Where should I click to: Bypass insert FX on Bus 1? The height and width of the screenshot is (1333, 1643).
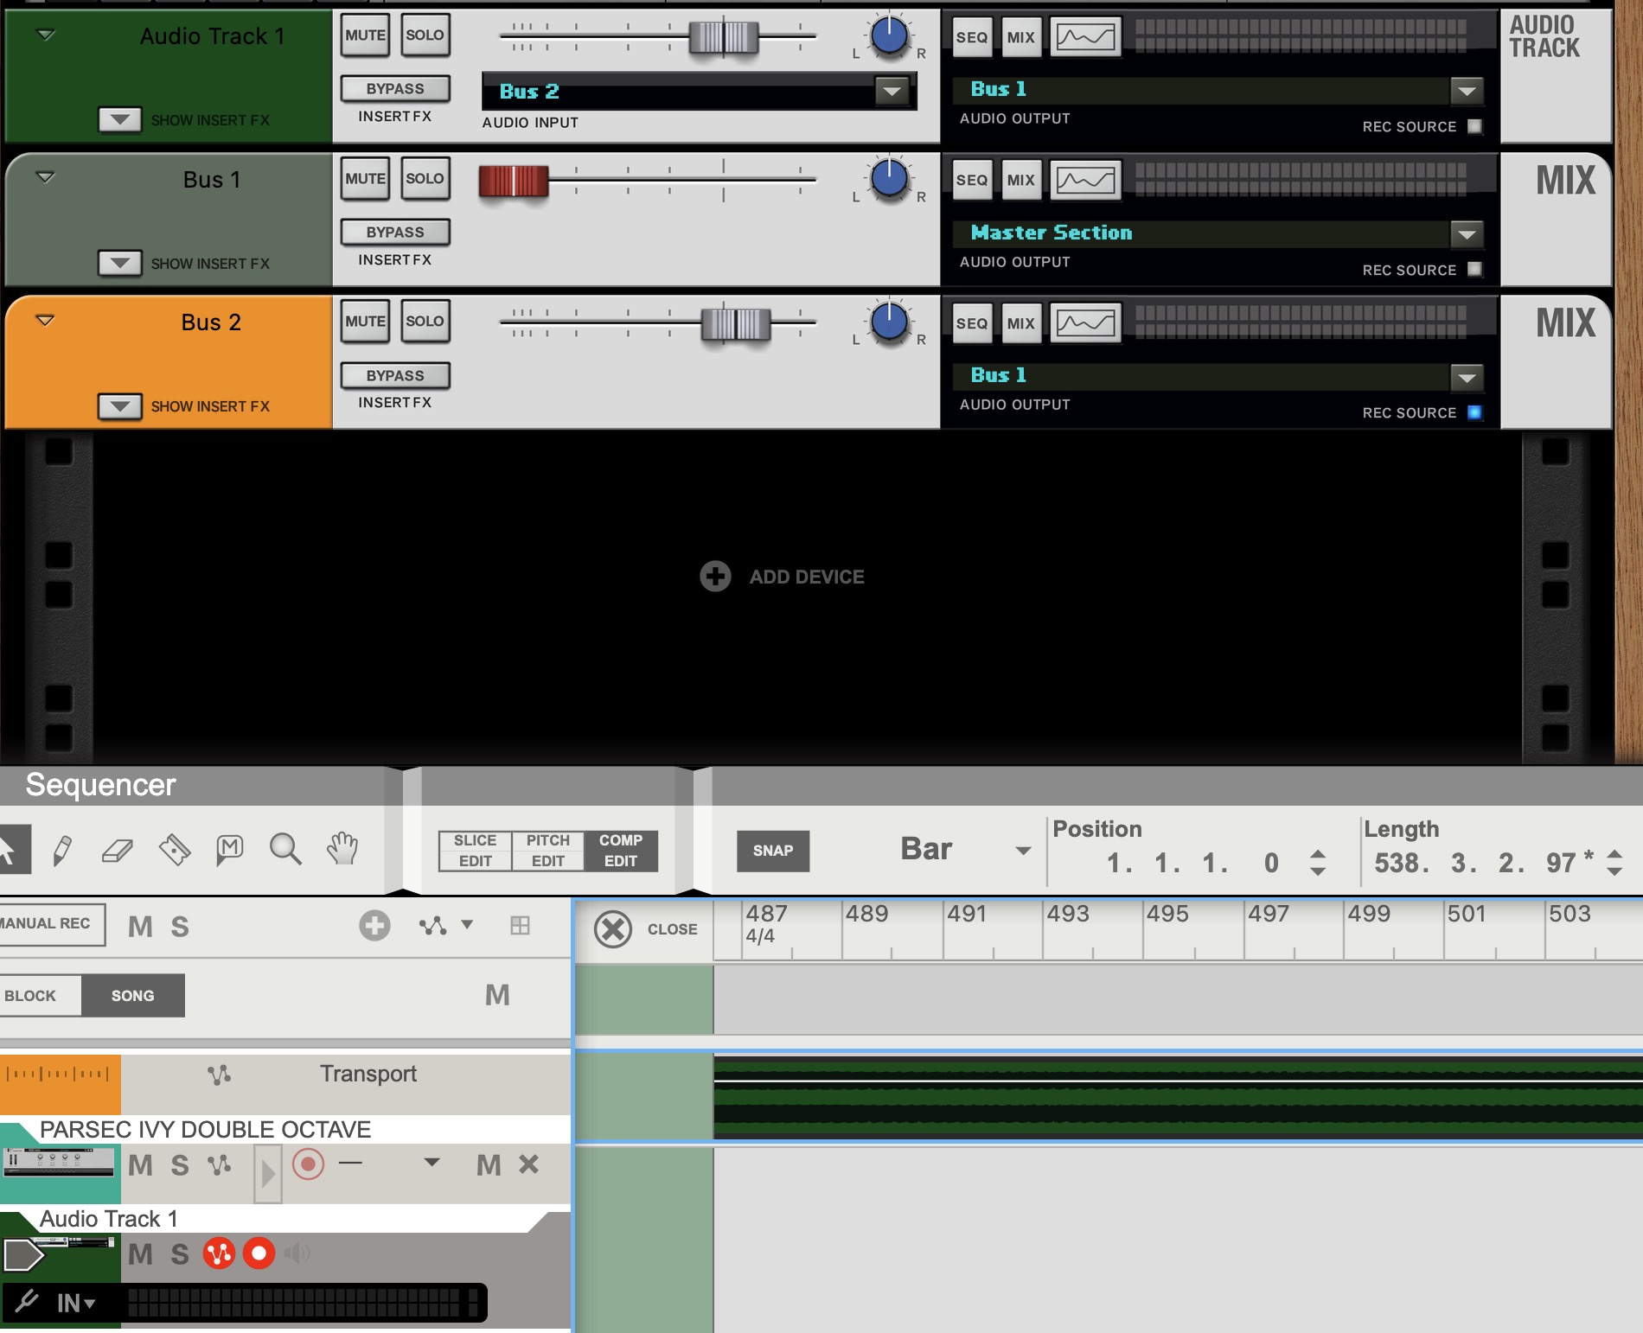click(395, 232)
